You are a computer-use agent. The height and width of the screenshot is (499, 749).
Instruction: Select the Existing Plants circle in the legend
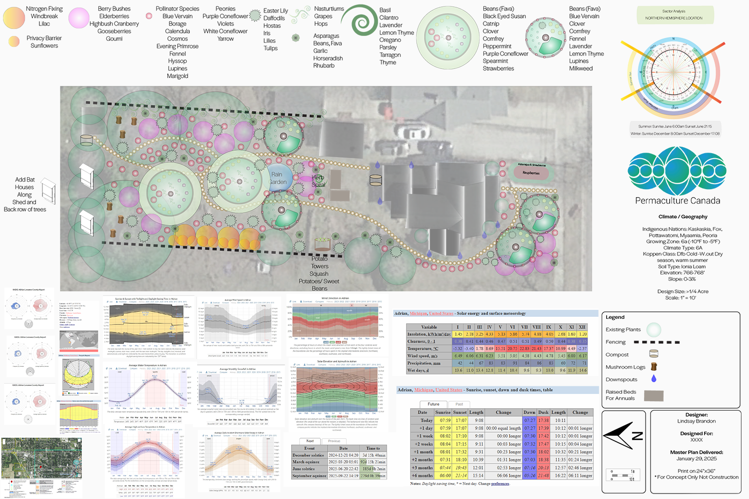point(654,329)
